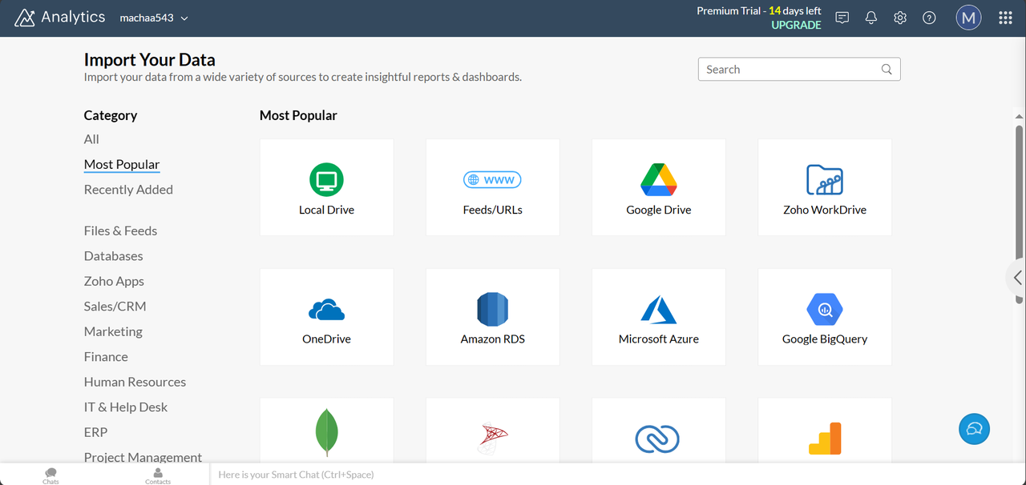Open the Local Drive import tile
This screenshot has height=485, width=1026.
(326, 187)
